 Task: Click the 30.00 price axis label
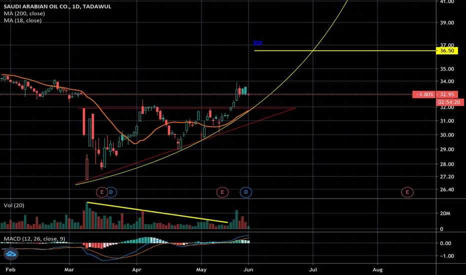point(447,135)
